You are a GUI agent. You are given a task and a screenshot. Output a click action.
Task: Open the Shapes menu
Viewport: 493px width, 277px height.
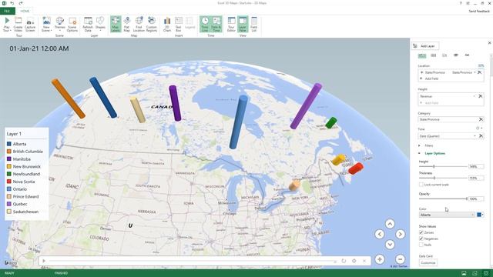tap(100, 24)
